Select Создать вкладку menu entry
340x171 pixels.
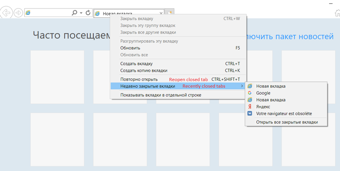click(178, 64)
